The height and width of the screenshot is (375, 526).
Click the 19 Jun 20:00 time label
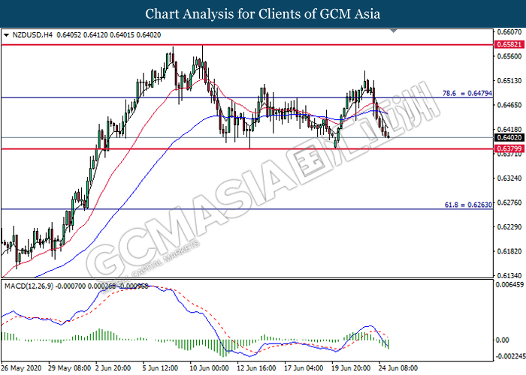click(x=351, y=368)
